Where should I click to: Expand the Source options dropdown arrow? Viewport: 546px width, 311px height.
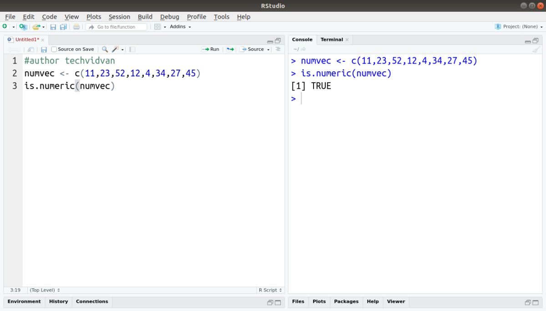point(268,49)
